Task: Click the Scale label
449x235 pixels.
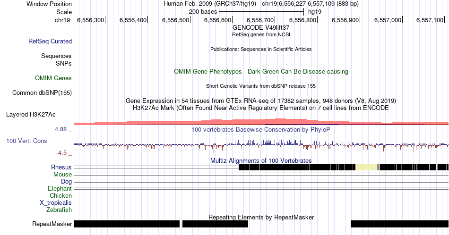Action: (x=64, y=12)
